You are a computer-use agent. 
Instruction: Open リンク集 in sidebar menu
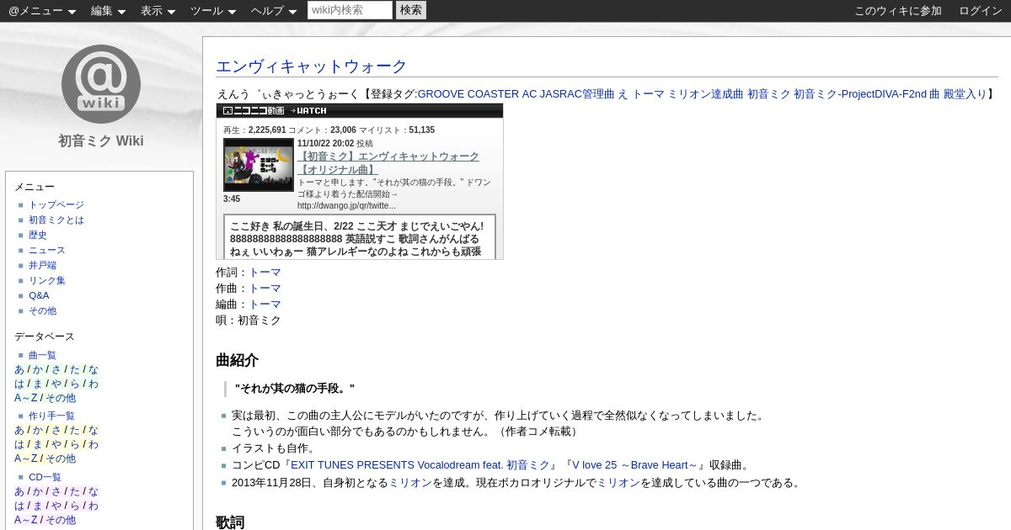click(x=47, y=280)
